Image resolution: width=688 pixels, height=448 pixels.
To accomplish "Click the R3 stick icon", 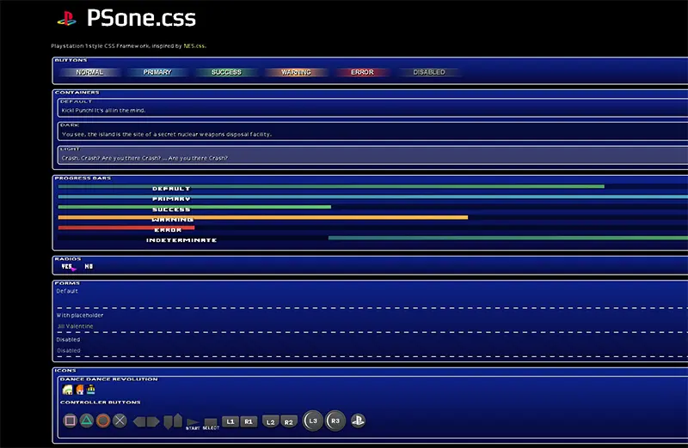I will 335,421.
